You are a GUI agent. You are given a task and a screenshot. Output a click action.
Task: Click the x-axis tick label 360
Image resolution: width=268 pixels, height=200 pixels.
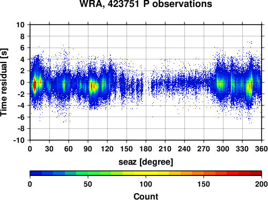tap(262, 149)
